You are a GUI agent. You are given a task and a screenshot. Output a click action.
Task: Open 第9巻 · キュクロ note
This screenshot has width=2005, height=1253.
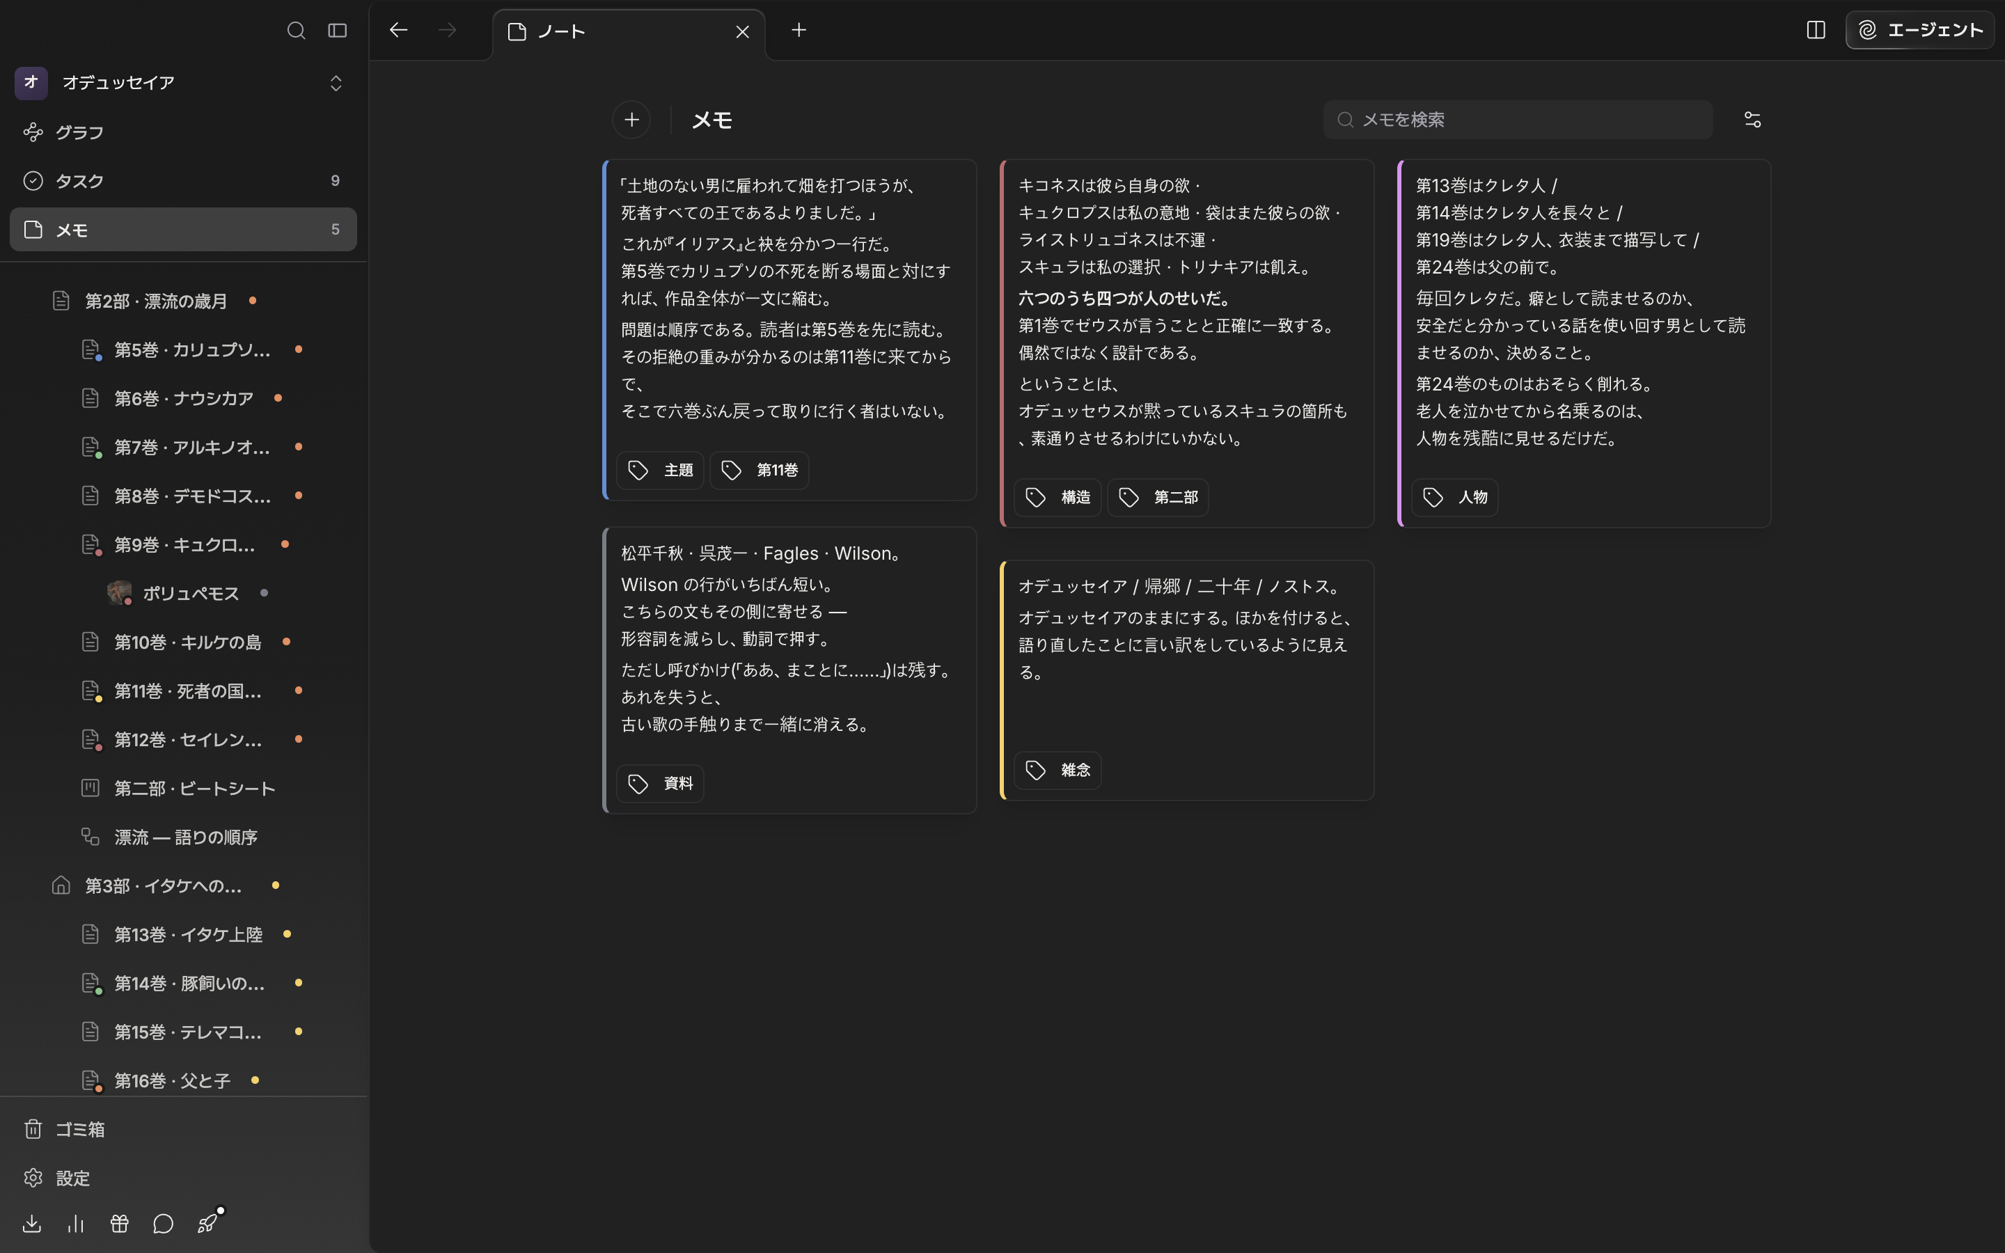(x=184, y=545)
